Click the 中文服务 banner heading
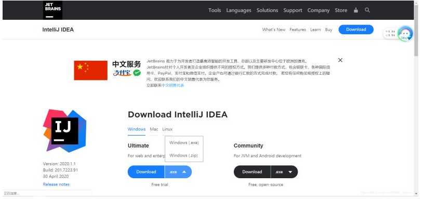This screenshot has height=199, width=425. (x=127, y=64)
